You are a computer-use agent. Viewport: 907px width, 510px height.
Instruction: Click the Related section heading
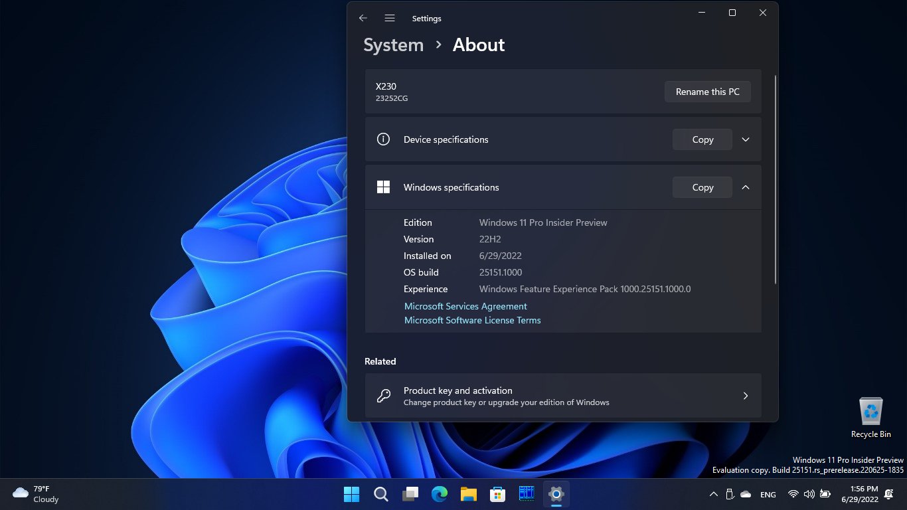tap(380, 361)
